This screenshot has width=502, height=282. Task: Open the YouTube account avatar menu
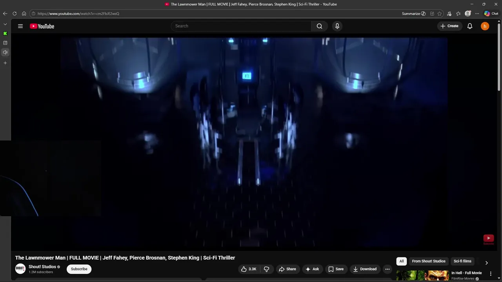point(485,26)
